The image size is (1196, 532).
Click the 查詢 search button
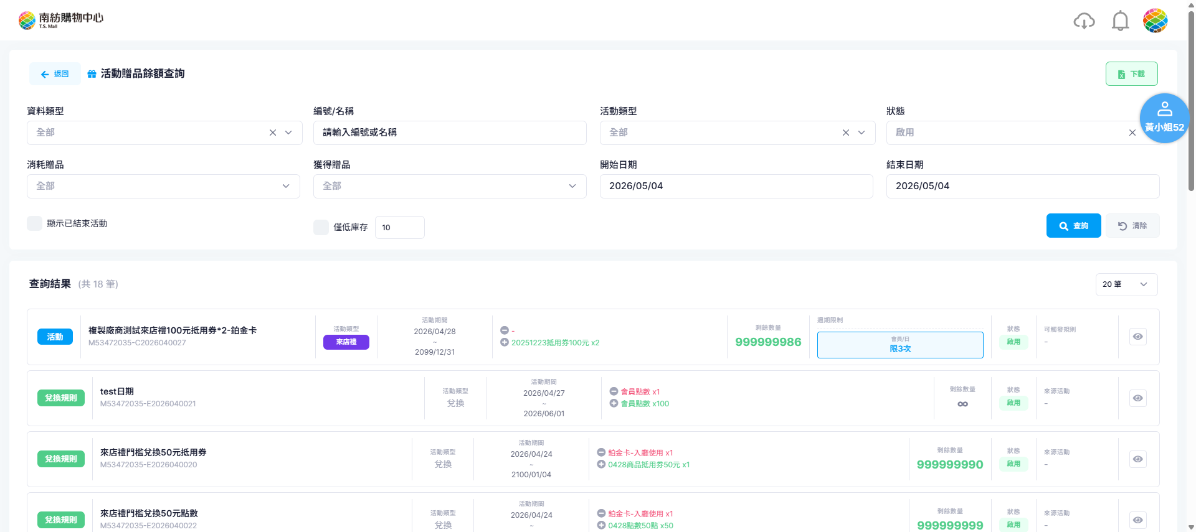coord(1073,226)
